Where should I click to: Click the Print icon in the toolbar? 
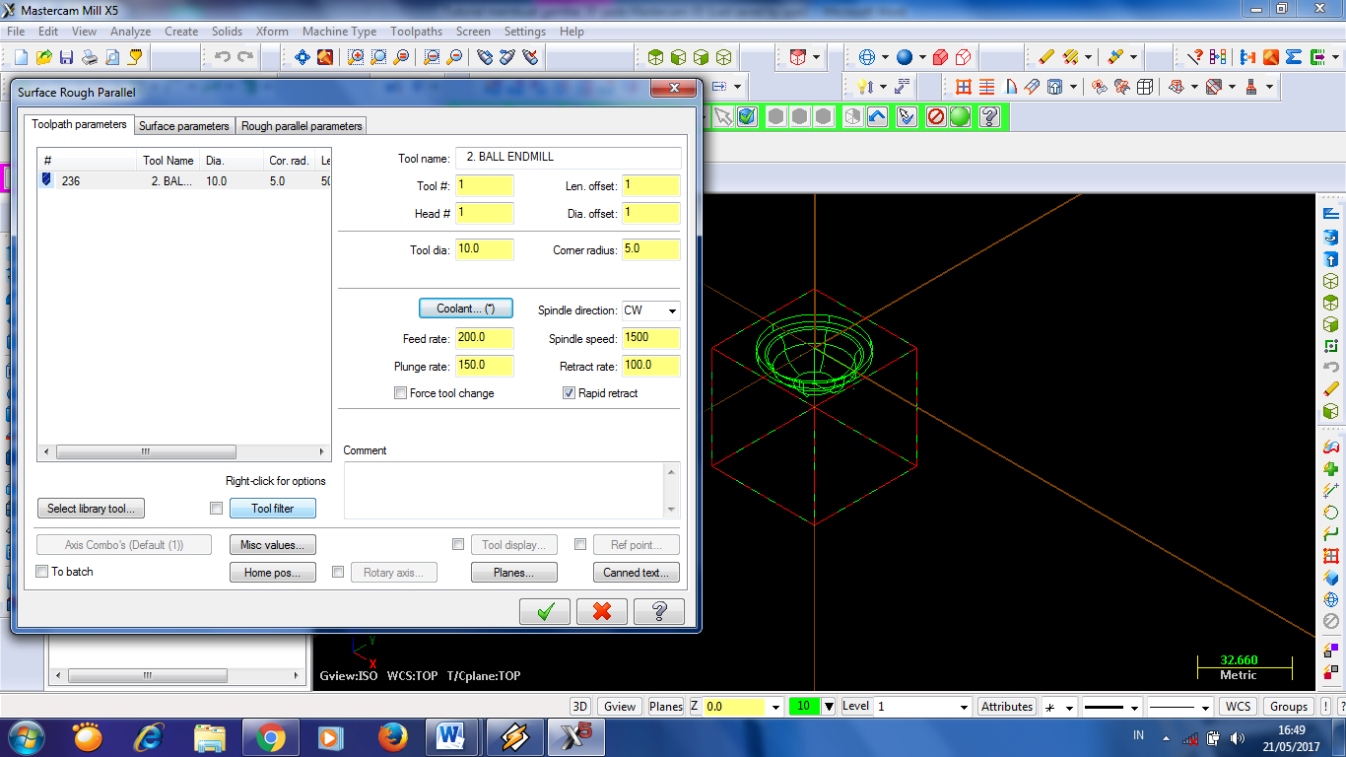click(x=90, y=57)
